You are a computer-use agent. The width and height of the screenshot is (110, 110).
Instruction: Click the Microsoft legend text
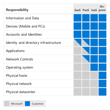click(17, 104)
